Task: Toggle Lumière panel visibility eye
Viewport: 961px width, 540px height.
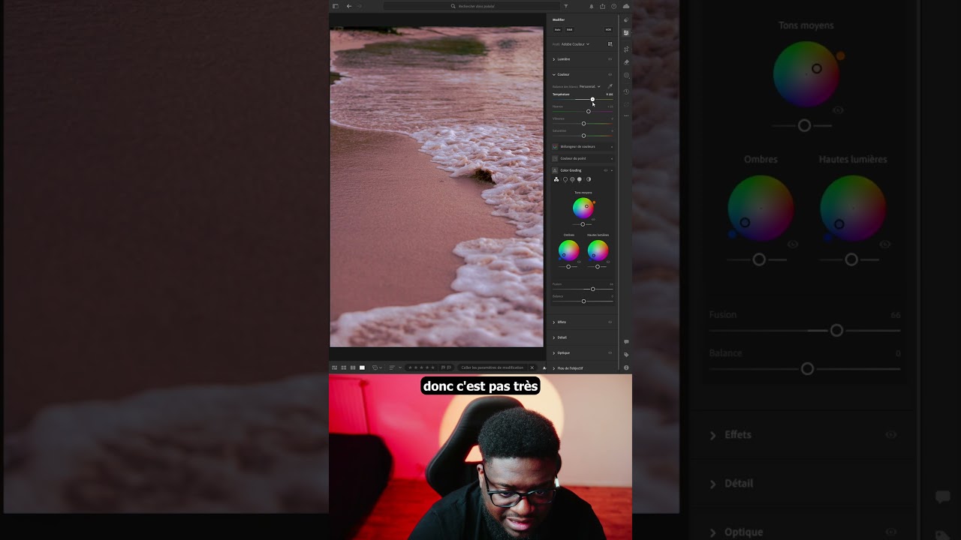Action: pos(610,59)
